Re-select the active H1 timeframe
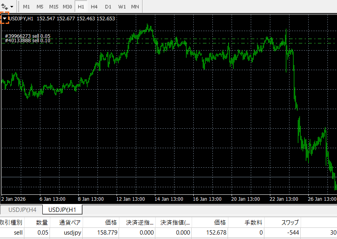The height and width of the screenshot is (239, 337). coord(81,6)
